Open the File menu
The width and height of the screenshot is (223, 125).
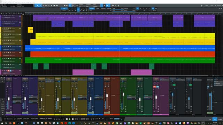pos(1,3)
